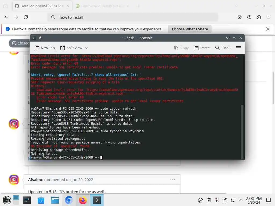Open the Firefox application menu
Screen dimensions: 275x206
(269, 17)
